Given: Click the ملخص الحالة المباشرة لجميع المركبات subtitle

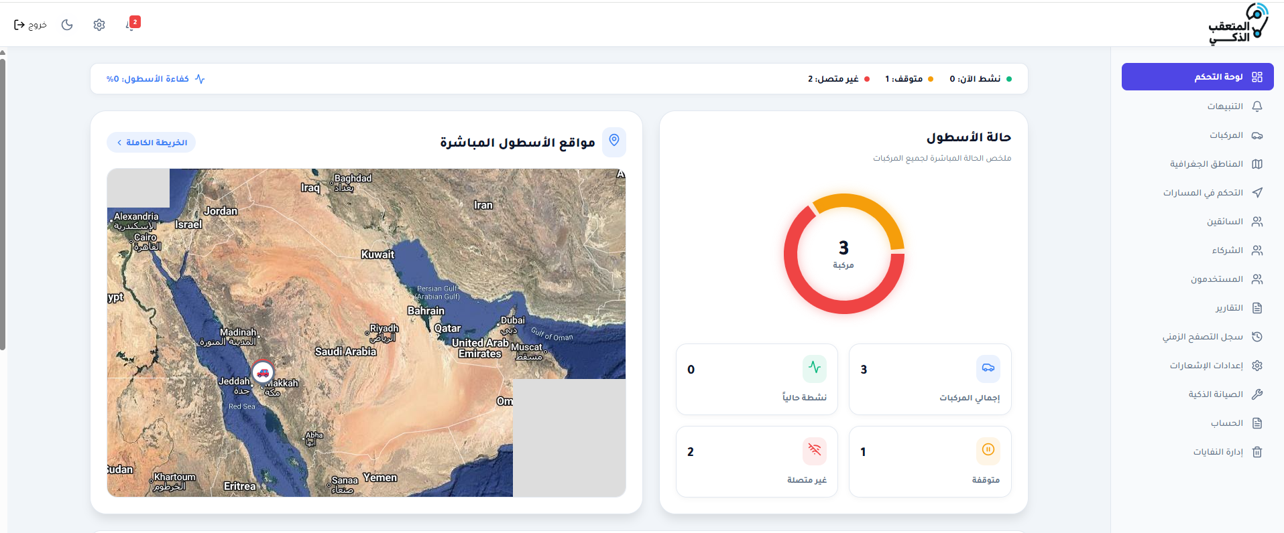Looking at the screenshot, I should (942, 159).
